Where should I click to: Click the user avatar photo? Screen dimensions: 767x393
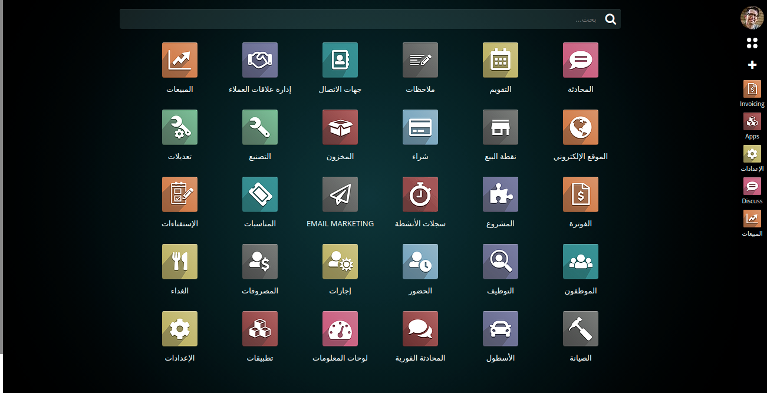coord(752,18)
